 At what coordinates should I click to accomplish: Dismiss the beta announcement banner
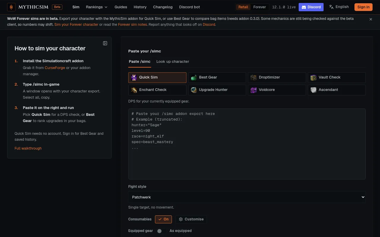(x=371, y=19)
